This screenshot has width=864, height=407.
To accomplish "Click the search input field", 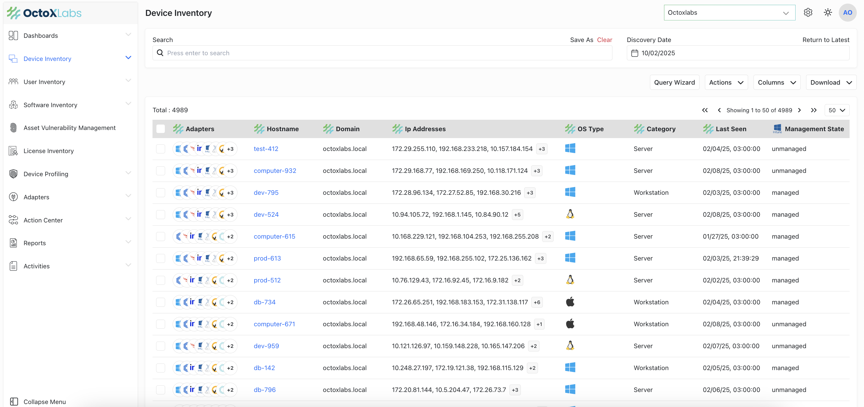I will pyautogui.click(x=382, y=53).
